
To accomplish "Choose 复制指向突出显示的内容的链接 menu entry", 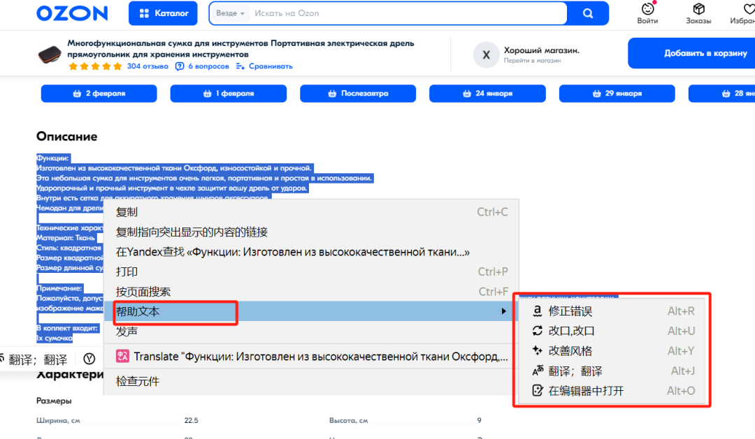I will (312, 232).
